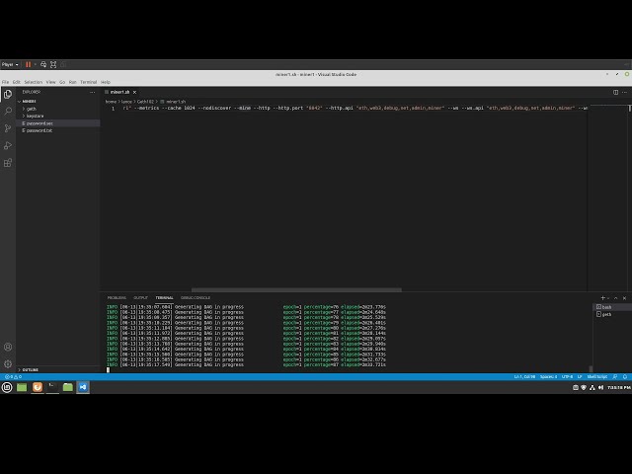Open the Manage gear icon

pos(8,364)
